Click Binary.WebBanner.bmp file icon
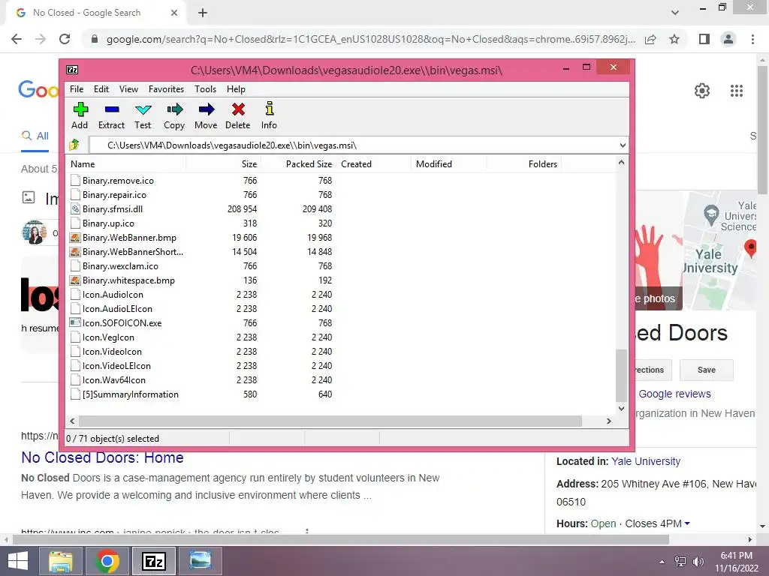 75,238
